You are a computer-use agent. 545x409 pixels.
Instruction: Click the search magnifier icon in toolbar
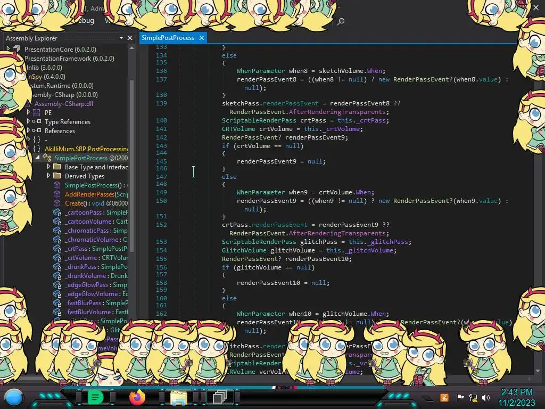pyautogui.click(x=341, y=21)
